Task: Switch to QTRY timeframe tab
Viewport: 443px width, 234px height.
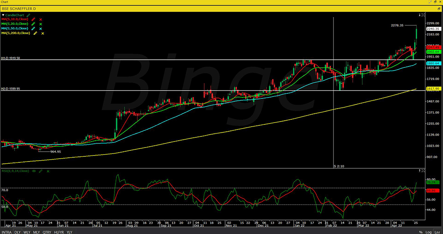Action: [x=46, y=232]
